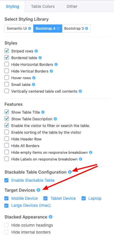Click info icon beside Stackable Table Configuration
114x240 pixels.
coord(70,172)
